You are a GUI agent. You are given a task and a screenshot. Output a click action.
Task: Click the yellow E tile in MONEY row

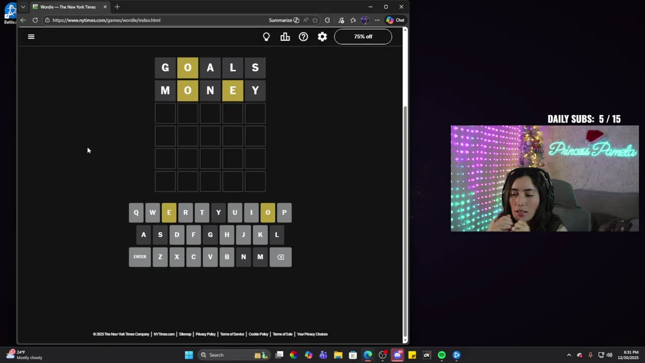[233, 90]
